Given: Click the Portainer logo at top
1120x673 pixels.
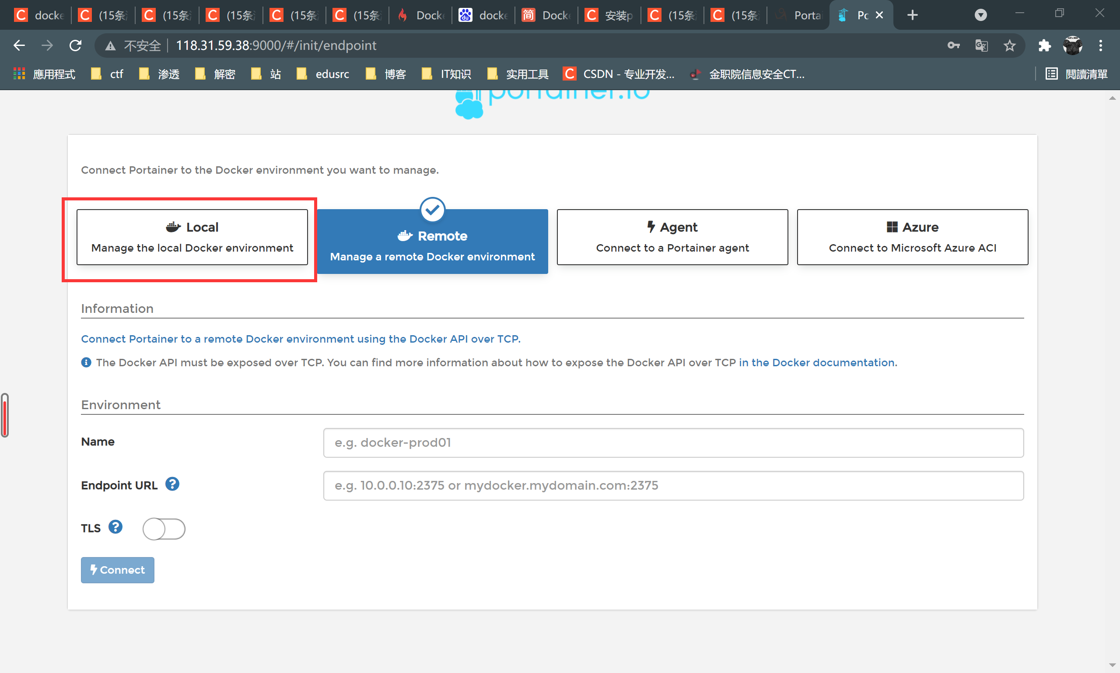Looking at the screenshot, I should click(552, 104).
